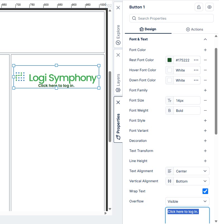Screen dimensions: 219x224
Task: Open more options for Hover Font Color
Action: click(x=196, y=70)
